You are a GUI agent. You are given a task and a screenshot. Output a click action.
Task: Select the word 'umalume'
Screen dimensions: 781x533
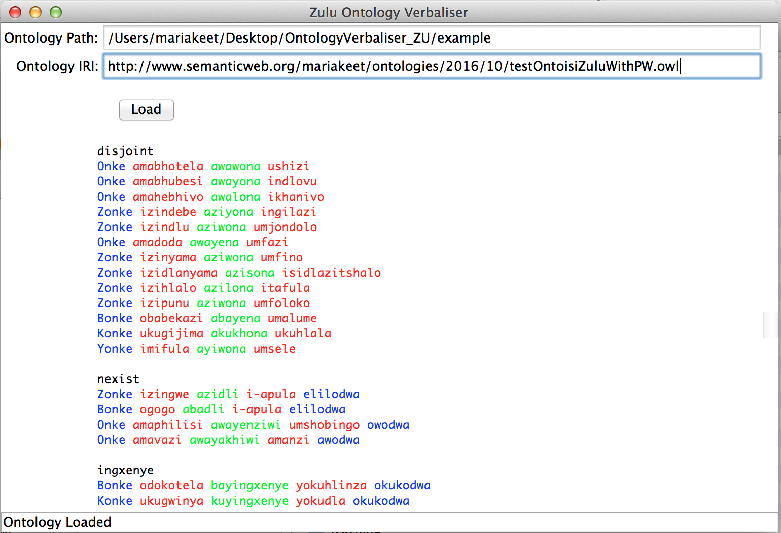(292, 318)
